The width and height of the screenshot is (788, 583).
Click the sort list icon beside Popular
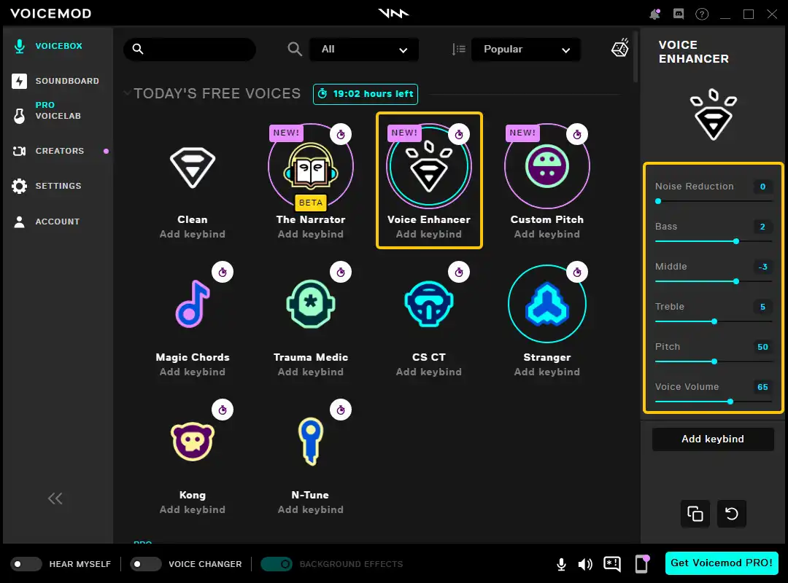[458, 50]
